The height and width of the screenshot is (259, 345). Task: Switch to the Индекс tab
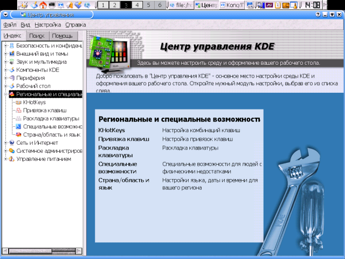coord(12,36)
